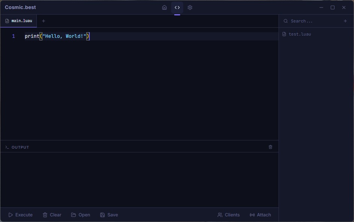Click the search magnifier icon
Viewport: 354px width, 222px height.
[x=286, y=21]
